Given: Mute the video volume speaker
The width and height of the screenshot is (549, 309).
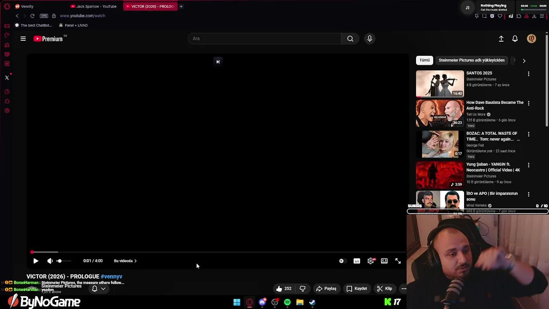Looking at the screenshot, I should point(50,261).
